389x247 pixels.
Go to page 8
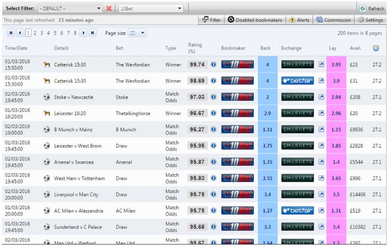pos(75,33)
